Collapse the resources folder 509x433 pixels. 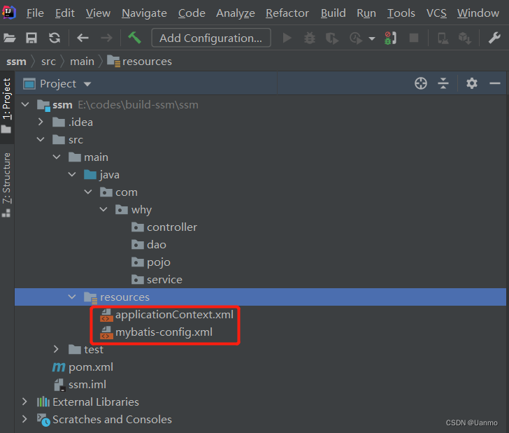click(72, 297)
